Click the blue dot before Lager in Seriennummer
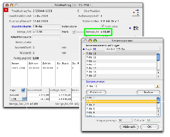This screenshot has height=137, width=170. pyautogui.click(x=84, y=49)
